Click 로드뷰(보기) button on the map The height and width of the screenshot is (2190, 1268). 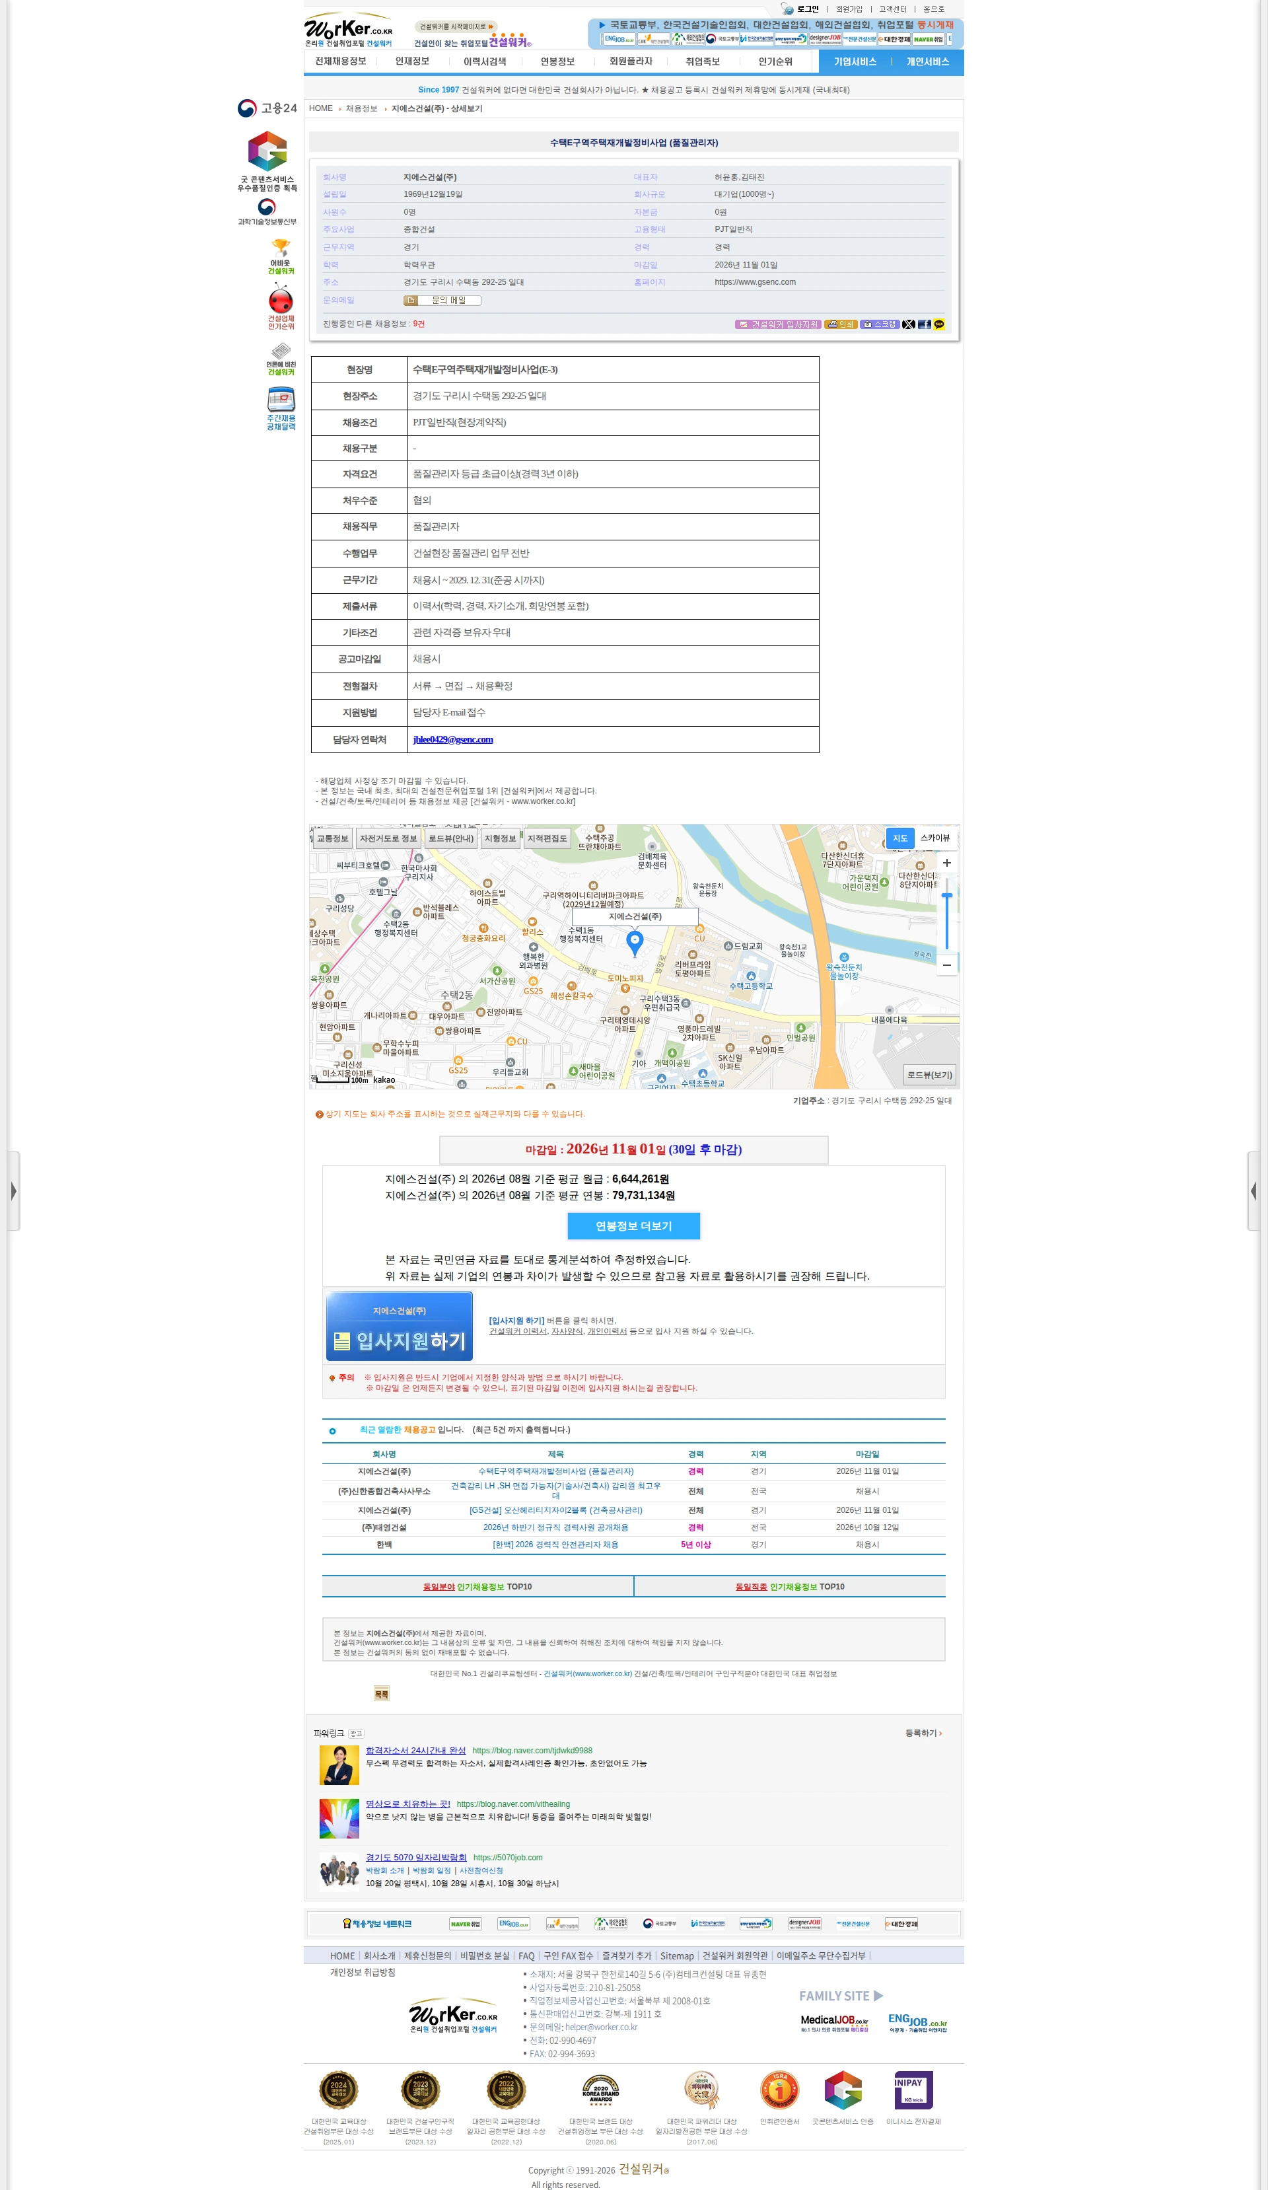pyautogui.click(x=929, y=1075)
